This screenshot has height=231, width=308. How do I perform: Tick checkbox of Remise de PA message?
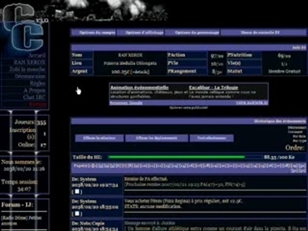pos(77,192)
